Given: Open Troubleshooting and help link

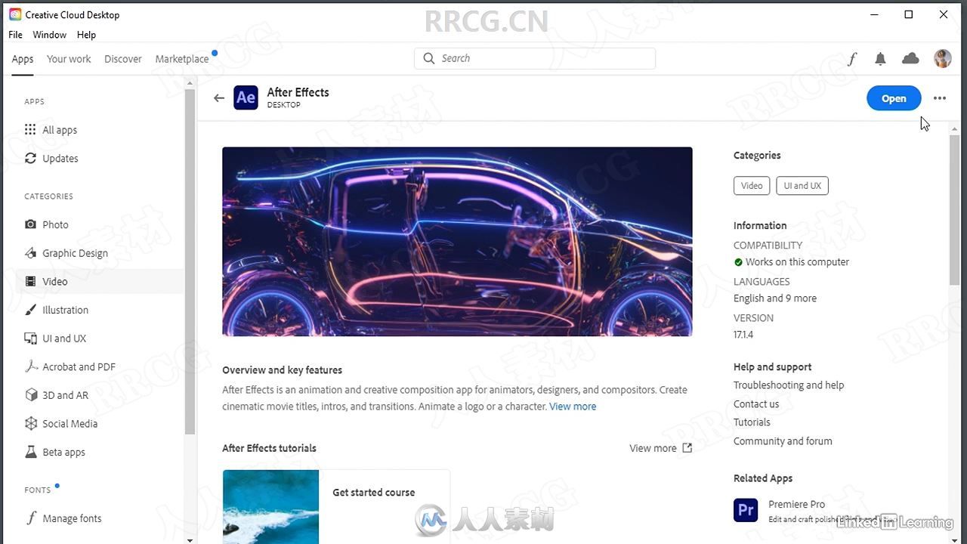Looking at the screenshot, I should (x=789, y=385).
